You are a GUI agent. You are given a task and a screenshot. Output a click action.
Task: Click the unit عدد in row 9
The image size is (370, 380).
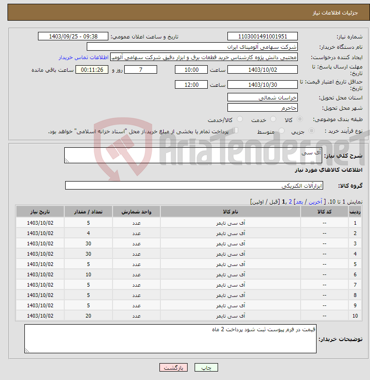[x=136, y=305]
